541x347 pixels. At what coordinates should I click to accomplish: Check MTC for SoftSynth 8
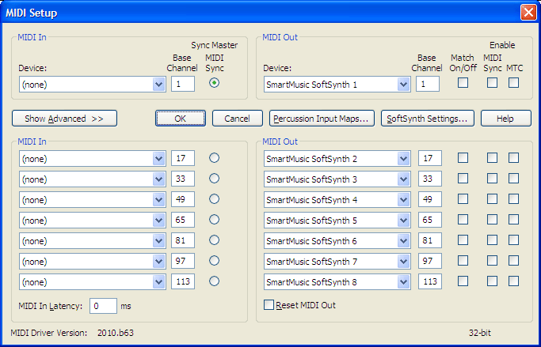[514, 281]
